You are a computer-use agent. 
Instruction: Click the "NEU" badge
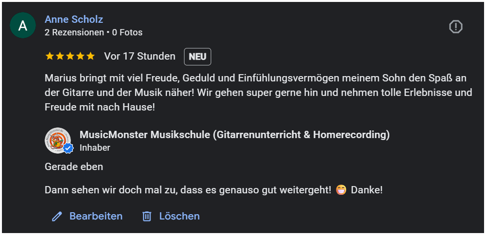(198, 57)
